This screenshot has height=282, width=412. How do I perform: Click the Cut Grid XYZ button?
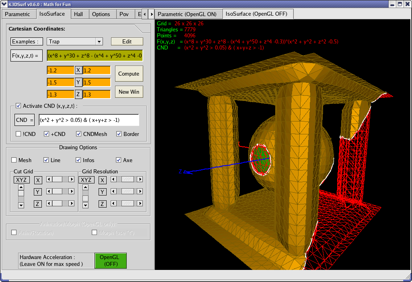coord(21,180)
